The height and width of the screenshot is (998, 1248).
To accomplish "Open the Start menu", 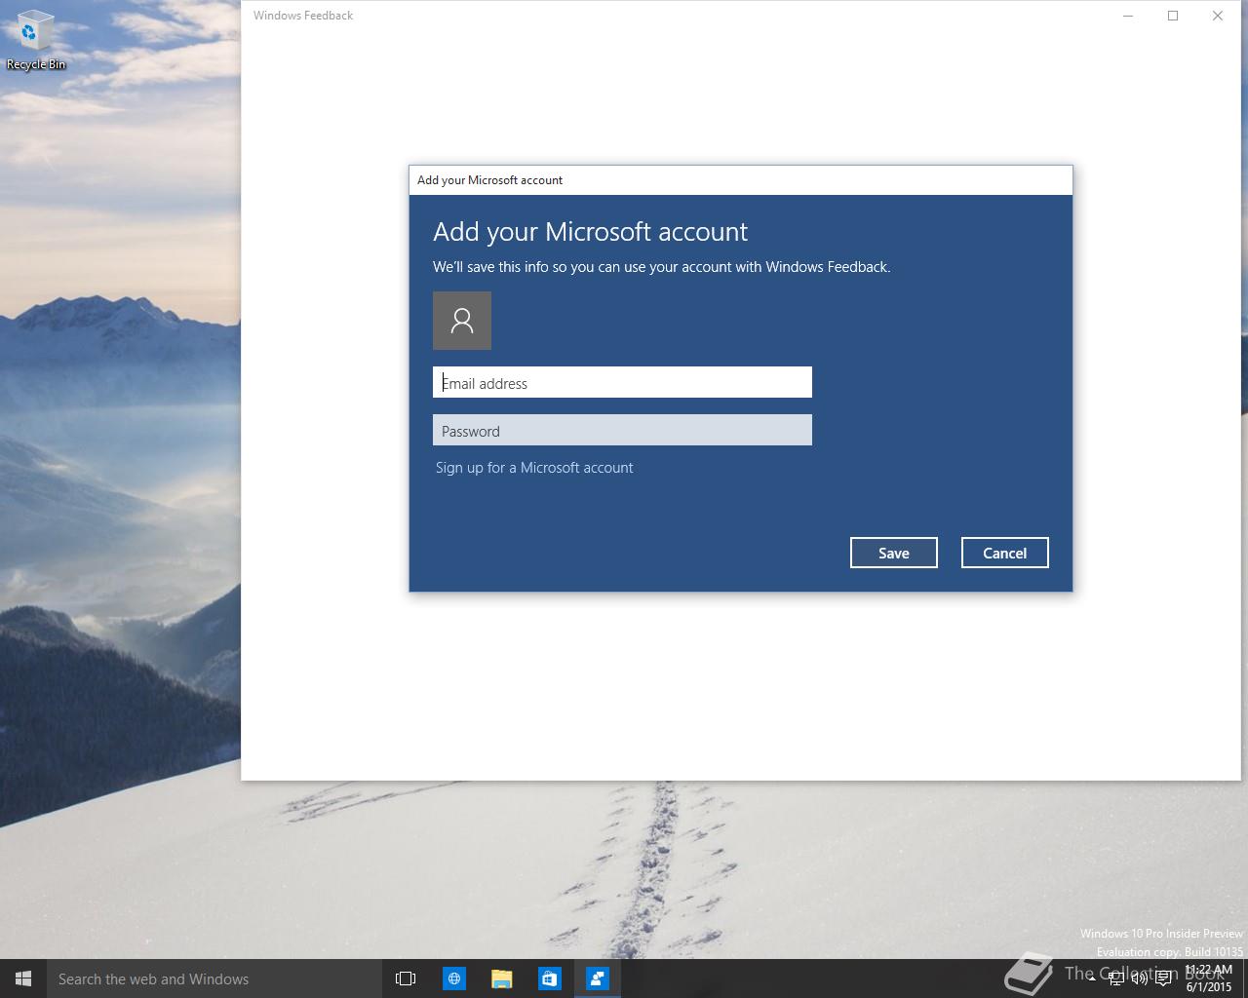I will (x=23, y=979).
